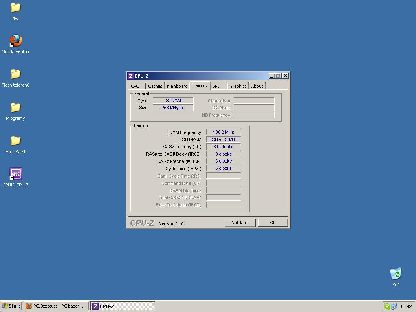Click the 6 clocks tRAS value

tap(224, 168)
